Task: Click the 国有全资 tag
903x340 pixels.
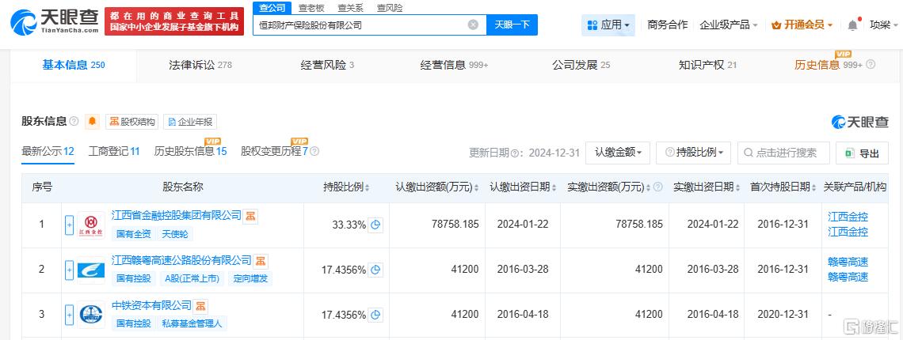Action: (134, 234)
